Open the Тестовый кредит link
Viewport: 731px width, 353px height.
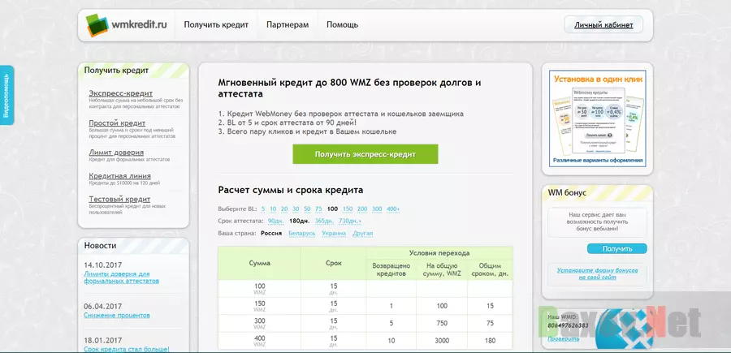[x=119, y=200]
